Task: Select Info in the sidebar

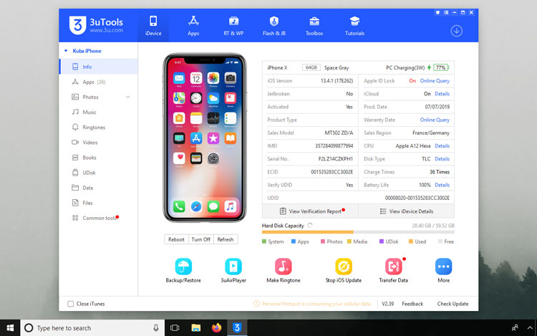Action: (x=99, y=67)
